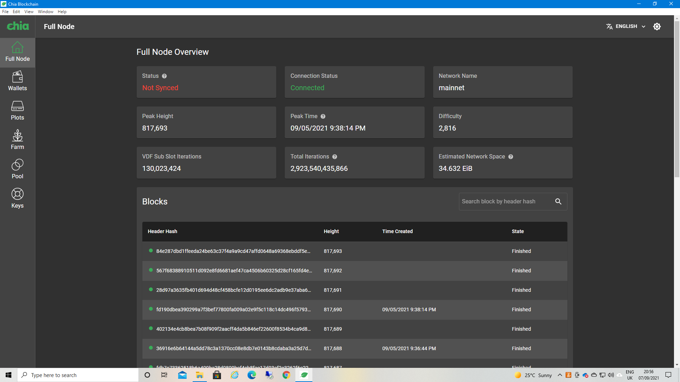Open Microsoft Store from the taskbar
The image size is (680, 382).
[x=217, y=375]
